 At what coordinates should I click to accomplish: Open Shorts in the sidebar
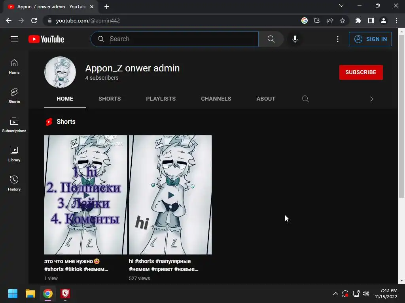[x=14, y=96]
